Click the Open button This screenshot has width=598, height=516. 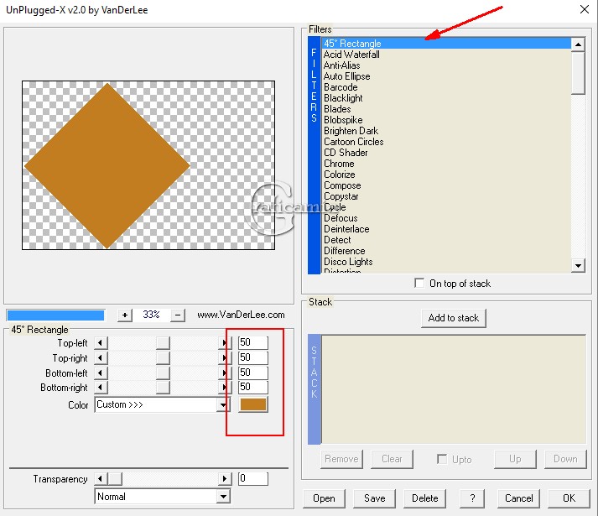click(x=325, y=498)
